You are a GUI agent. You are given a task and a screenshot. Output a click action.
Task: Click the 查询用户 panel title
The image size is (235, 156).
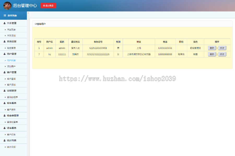tap(41, 24)
